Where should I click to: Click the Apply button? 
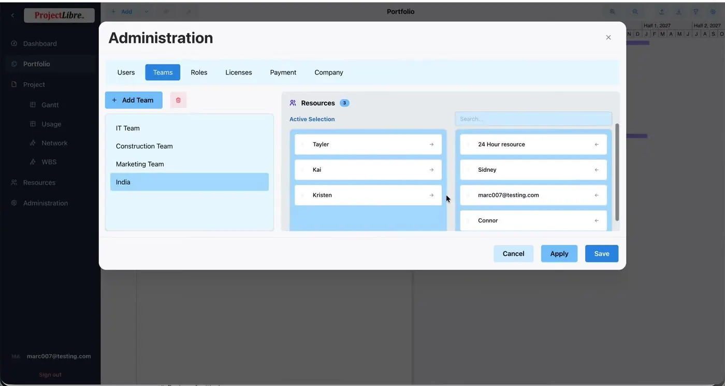[559, 254]
